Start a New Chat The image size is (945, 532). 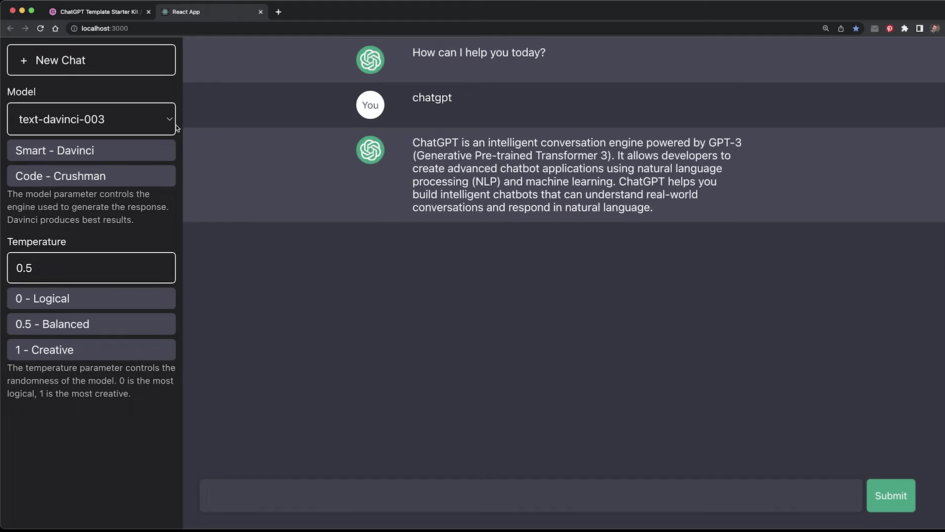coord(91,60)
